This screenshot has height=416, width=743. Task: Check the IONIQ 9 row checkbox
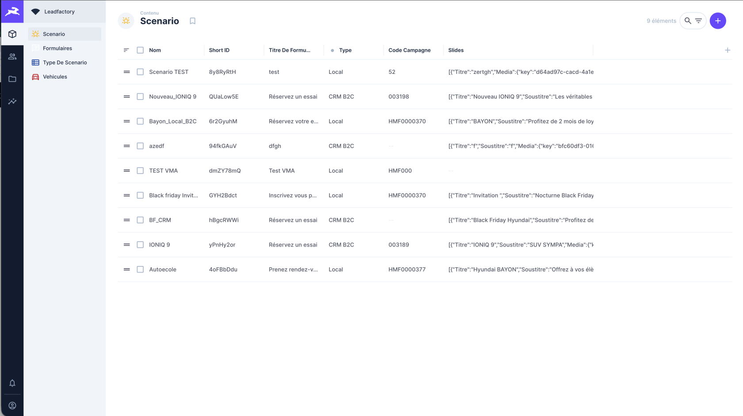(140, 245)
